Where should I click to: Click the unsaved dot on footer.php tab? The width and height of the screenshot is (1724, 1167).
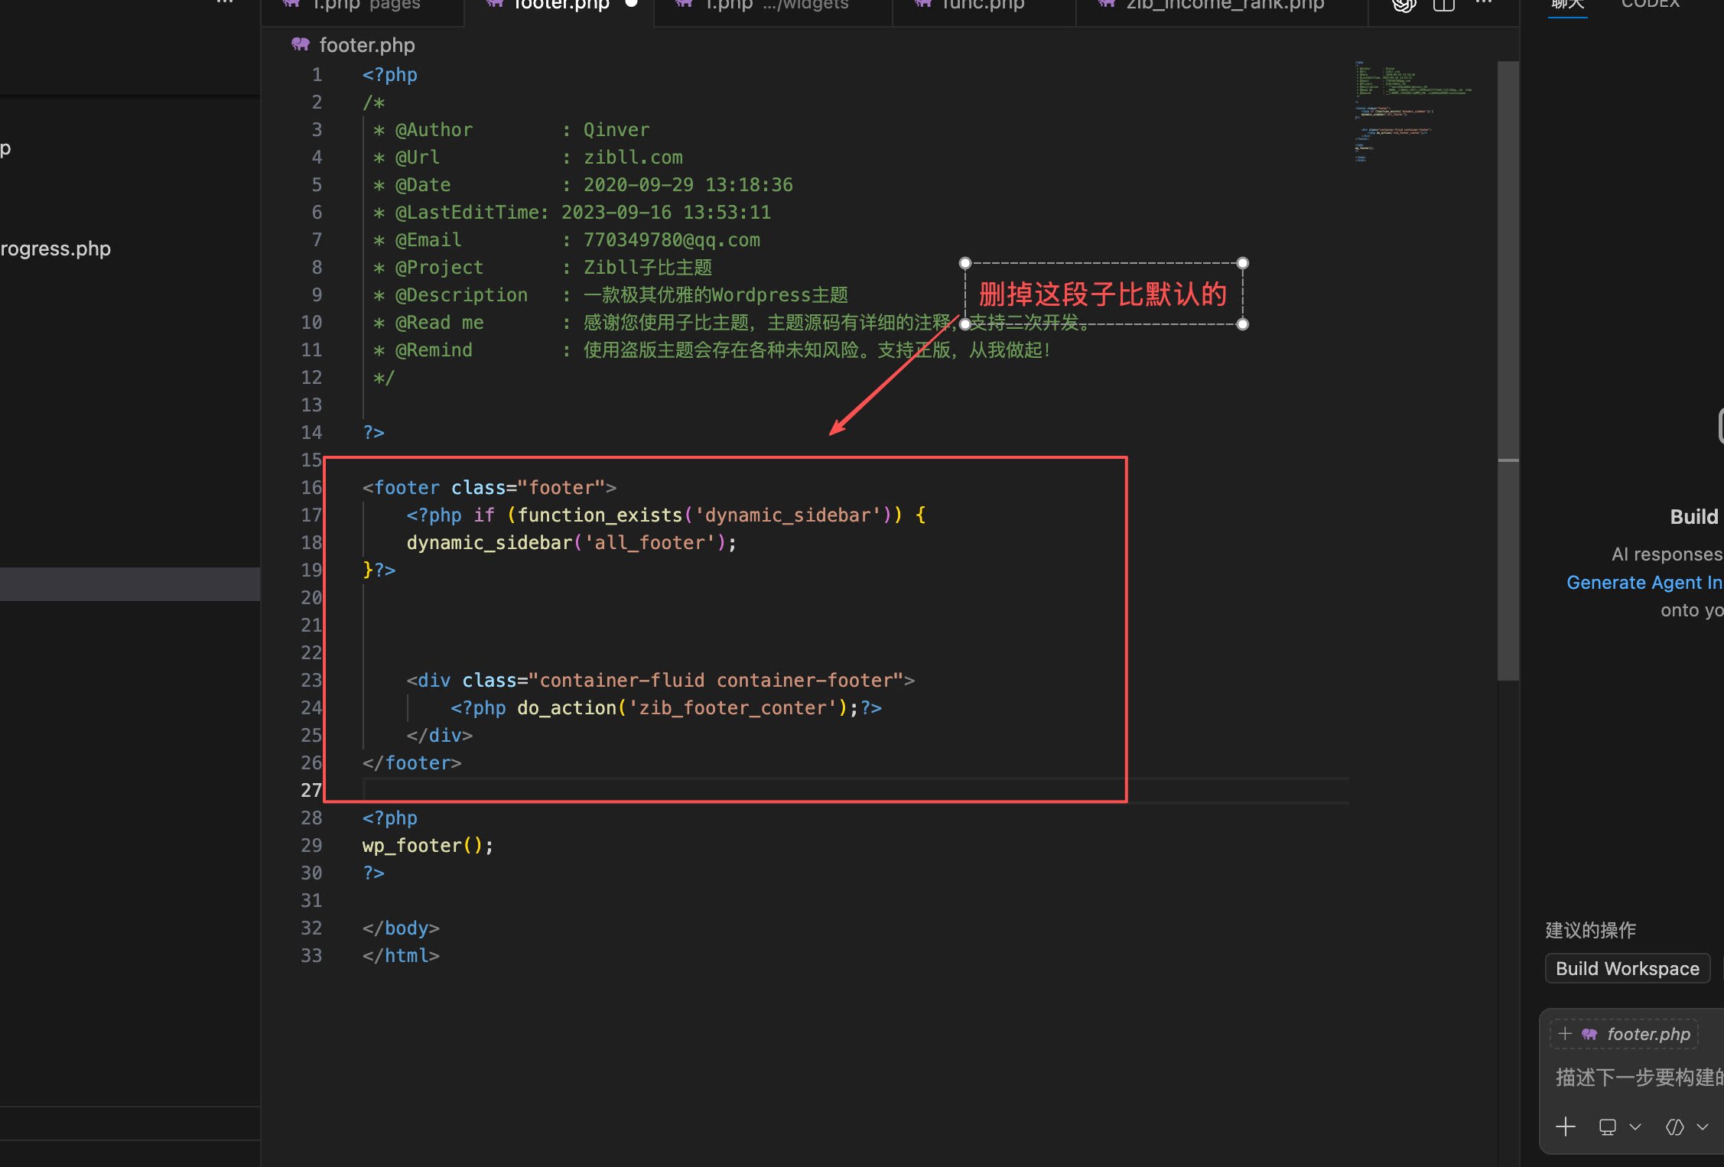pyautogui.click(x=631, y=4)
